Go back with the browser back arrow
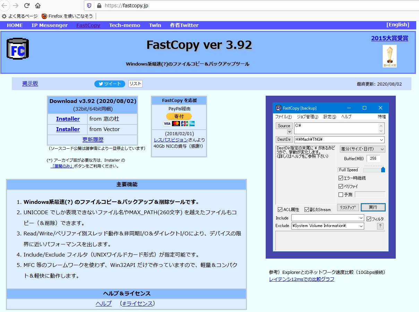 [x=5, y=6]
